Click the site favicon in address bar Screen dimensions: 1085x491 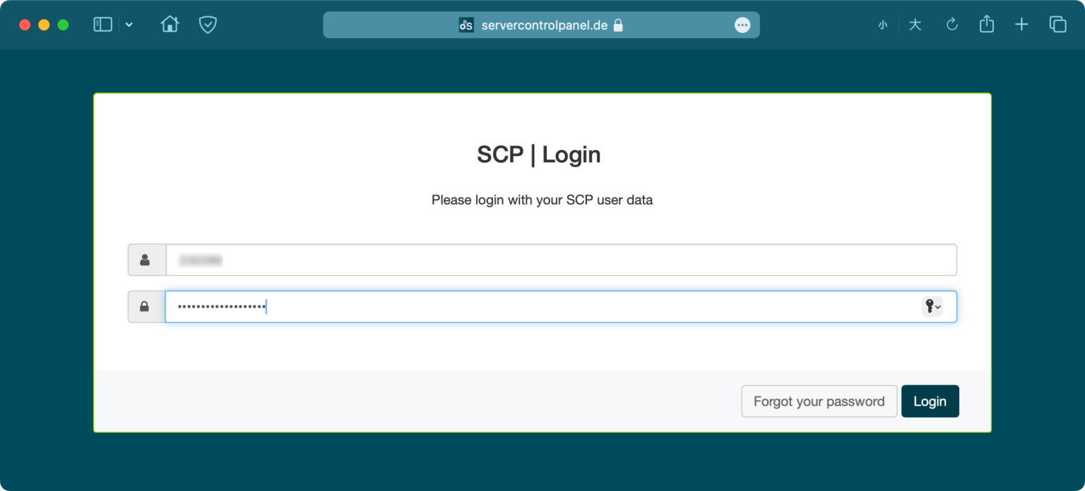(466, 25)
